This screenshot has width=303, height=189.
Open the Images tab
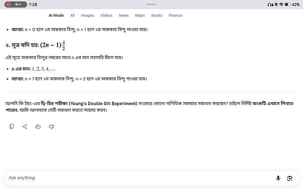pos(87,15)
